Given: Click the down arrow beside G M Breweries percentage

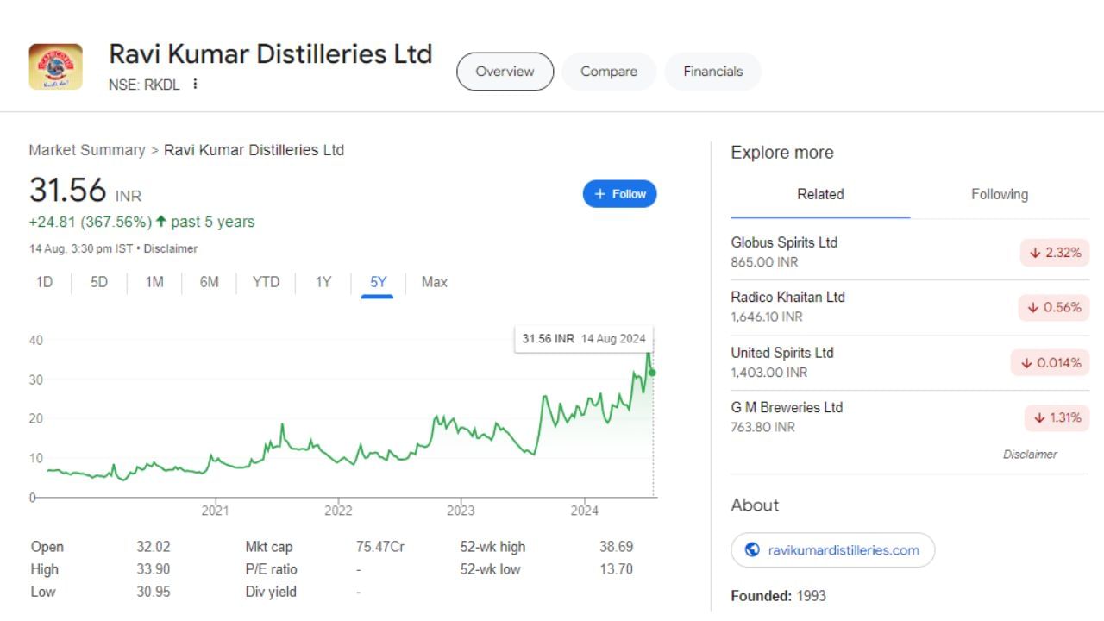Looking at the screenshot, I should coord(1039,417).
